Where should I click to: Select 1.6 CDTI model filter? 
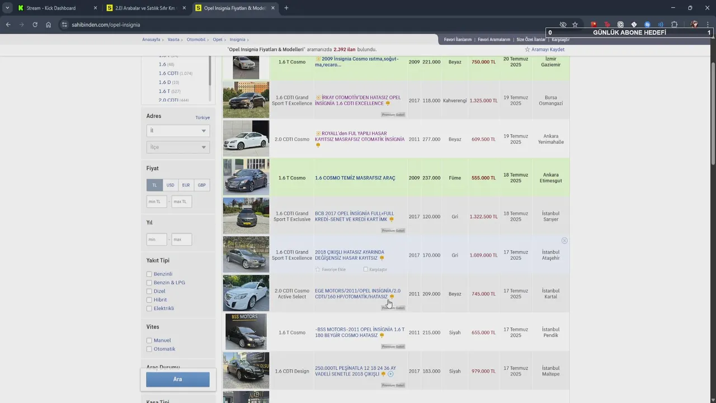click(x=168, y=73)
